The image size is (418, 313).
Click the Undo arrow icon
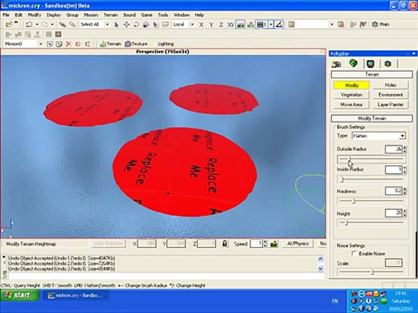click(x=29, y=25)
